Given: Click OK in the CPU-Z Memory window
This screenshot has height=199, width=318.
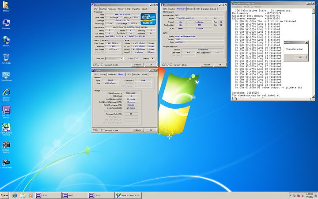Looking at the screenshot, I should click(151, 130).
